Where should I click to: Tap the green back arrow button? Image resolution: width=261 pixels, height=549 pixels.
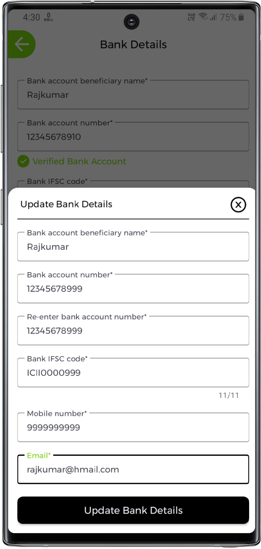(22, 44)
